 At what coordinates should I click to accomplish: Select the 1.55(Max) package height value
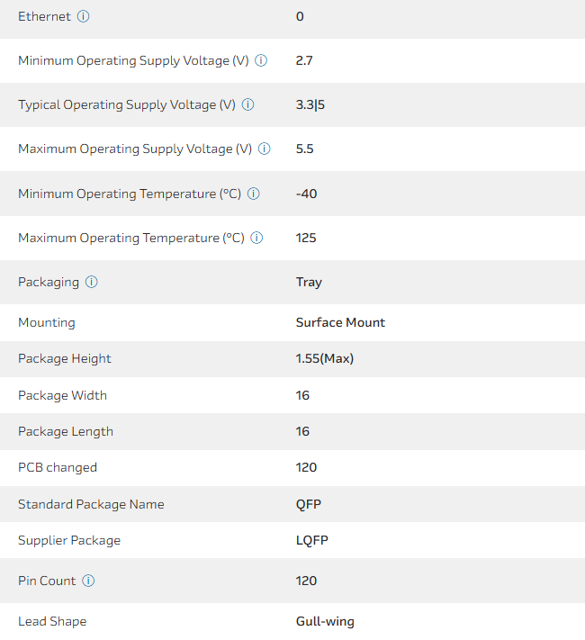(325, 358)
